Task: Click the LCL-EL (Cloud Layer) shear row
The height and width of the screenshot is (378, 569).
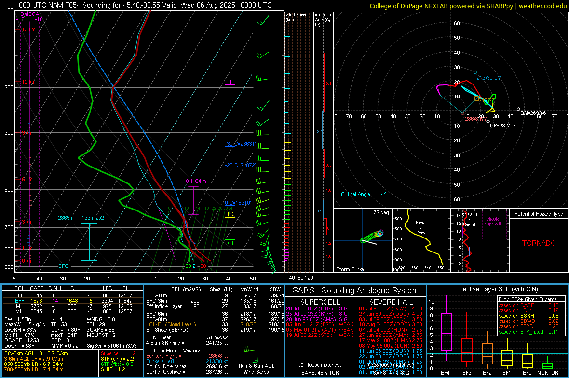Action: pyautogui.click(x=215, y=324)
